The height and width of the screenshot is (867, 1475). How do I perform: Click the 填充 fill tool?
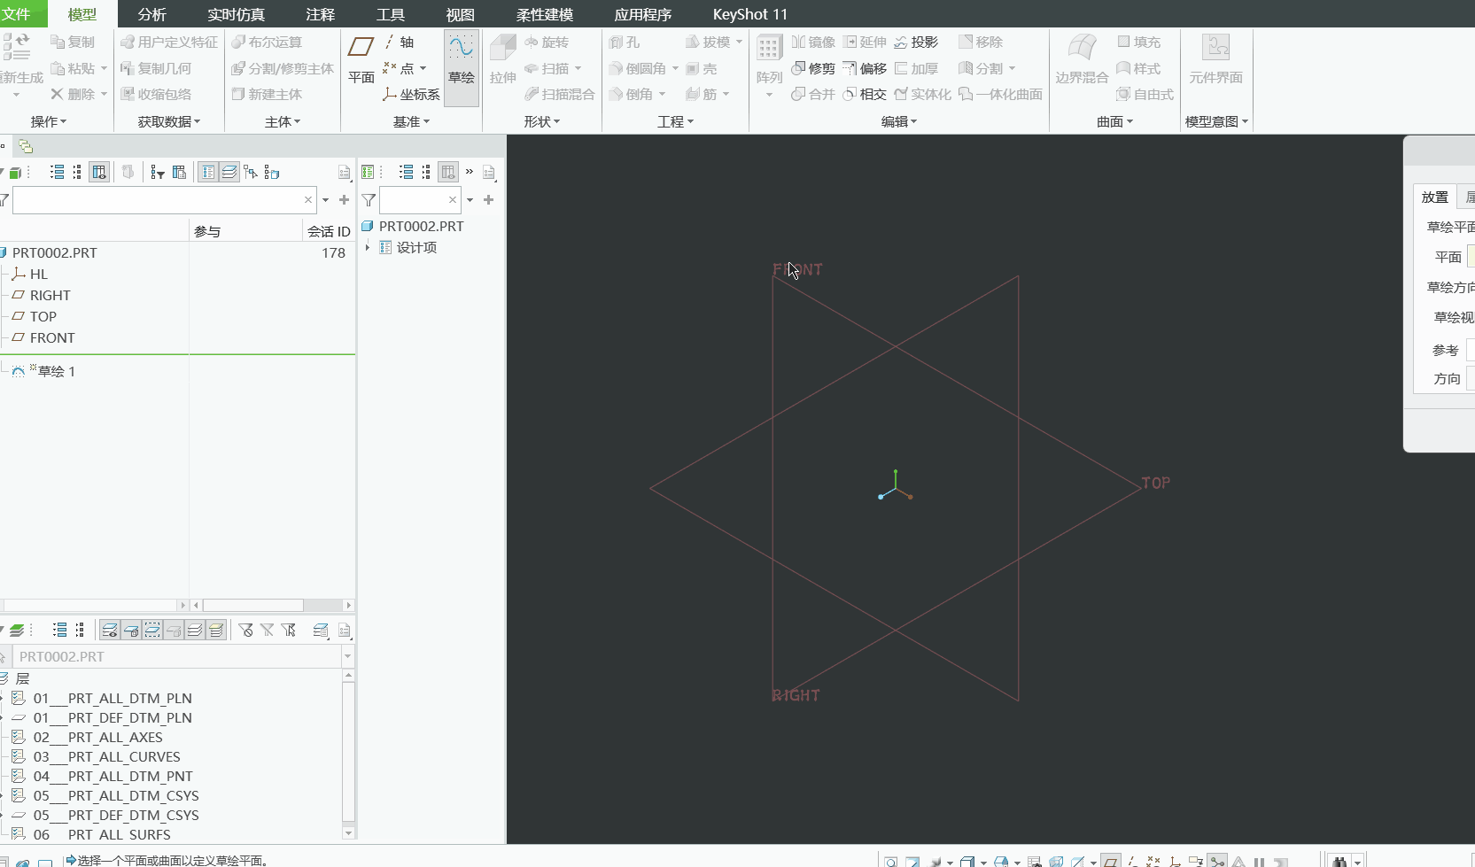1139,42
